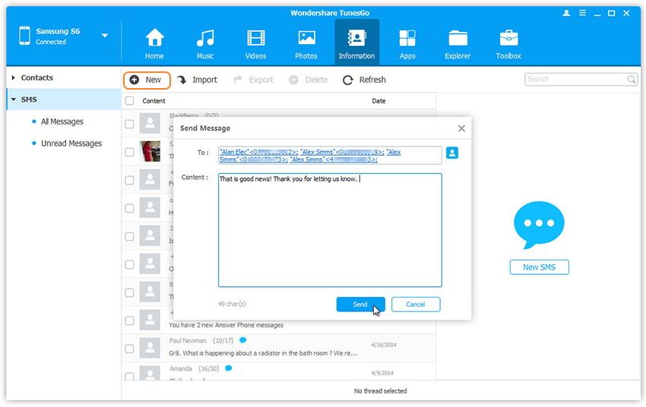Toggle the select-all checkbox beside Content header
The width and height of the screenshot is (646, 407).
pos(129,101)
